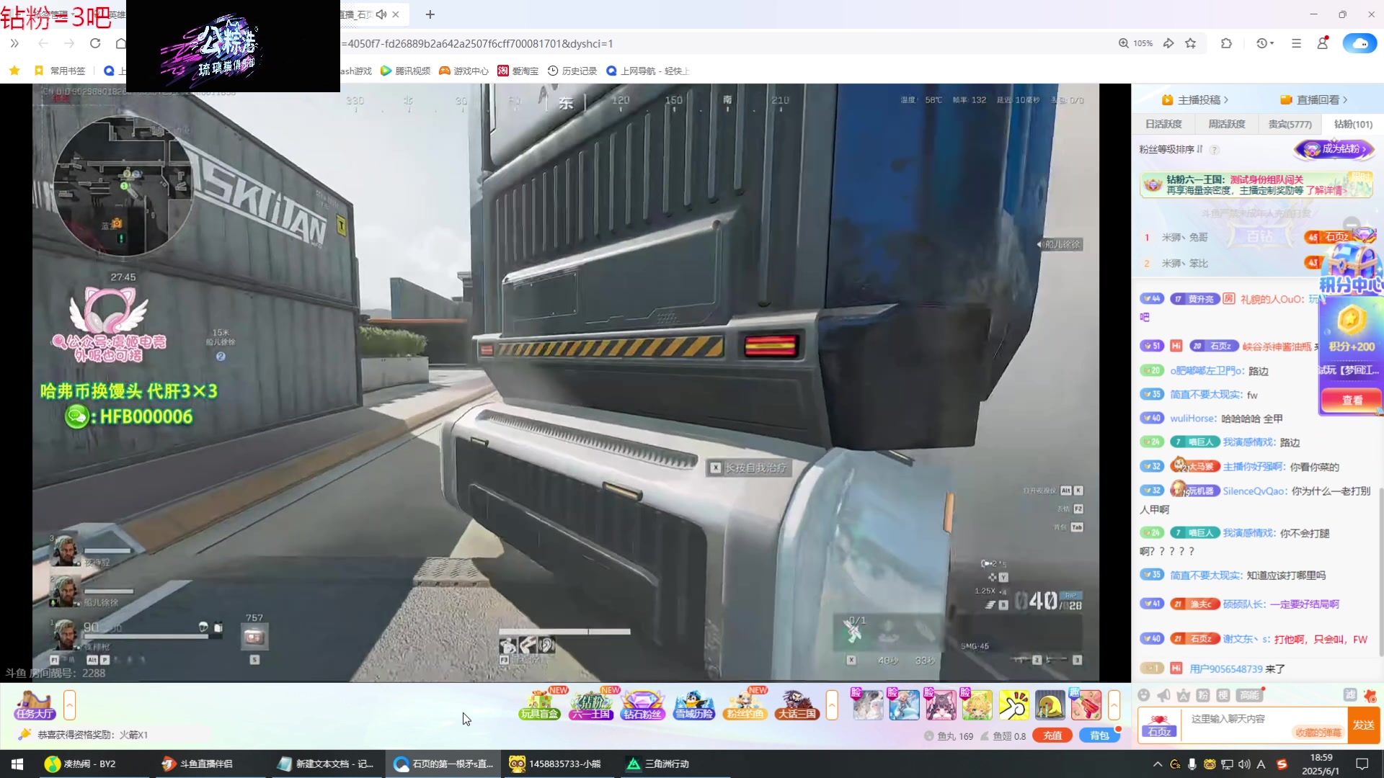
Task: Click the megaphone broadcast icon in chat toolbar
Action: 1163,695
